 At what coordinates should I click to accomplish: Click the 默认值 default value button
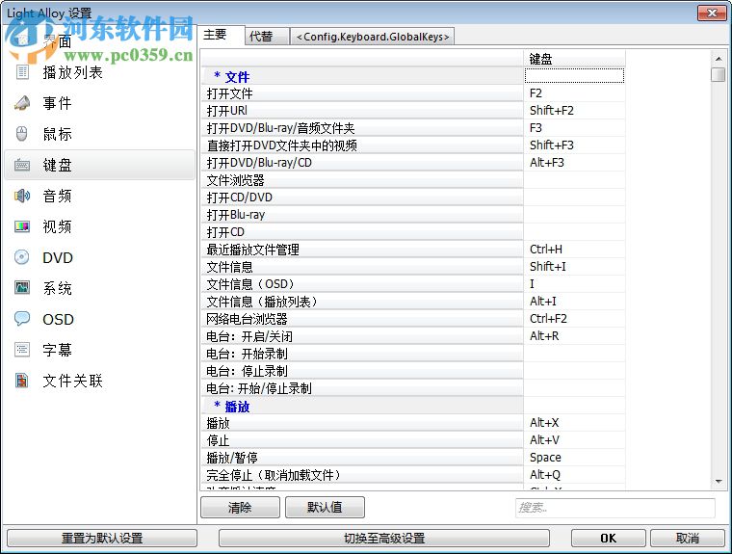[x=325, y=508]
